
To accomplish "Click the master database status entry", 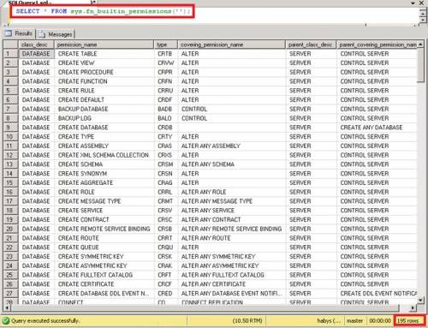I will [x=354, y=321].
